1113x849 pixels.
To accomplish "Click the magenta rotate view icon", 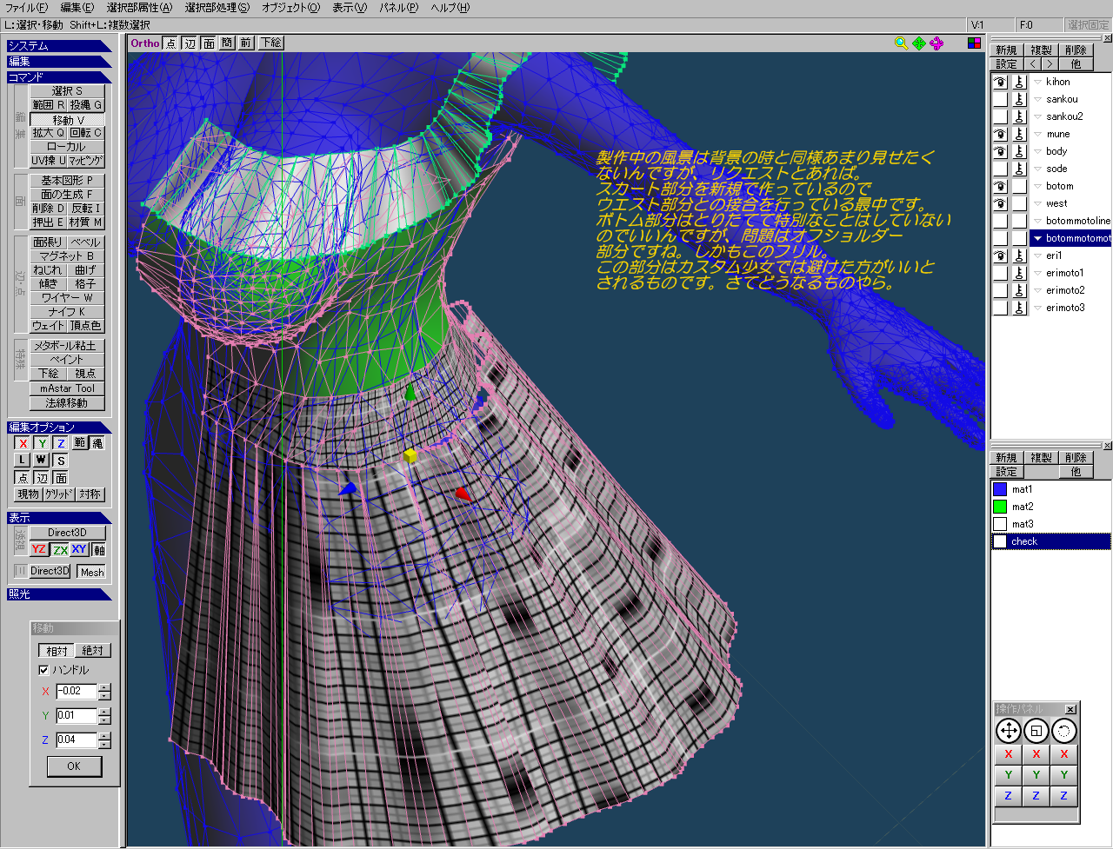I will pos(936,43).
